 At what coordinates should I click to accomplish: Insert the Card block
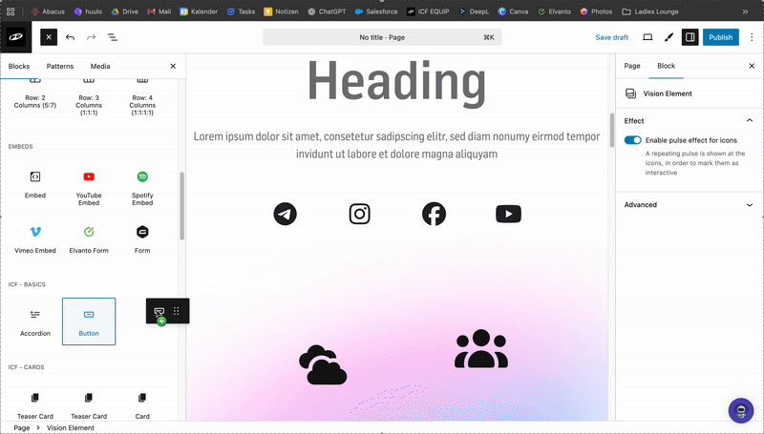[142, 405]
